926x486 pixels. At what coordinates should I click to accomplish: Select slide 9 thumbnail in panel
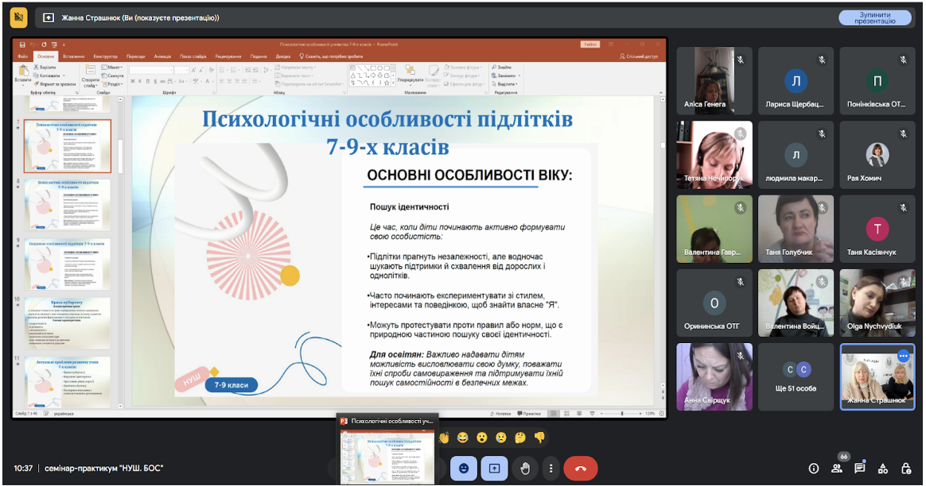tap(68, 264)
